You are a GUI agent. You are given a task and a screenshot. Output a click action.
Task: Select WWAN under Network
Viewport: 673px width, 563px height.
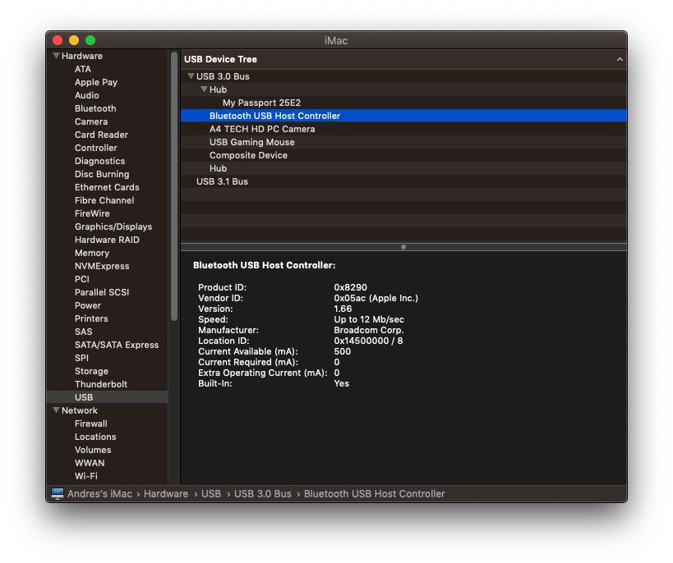[90, 463]
